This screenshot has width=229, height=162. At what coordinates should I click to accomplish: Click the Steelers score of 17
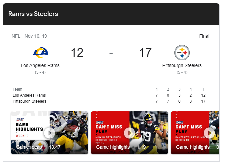[145, 53]
